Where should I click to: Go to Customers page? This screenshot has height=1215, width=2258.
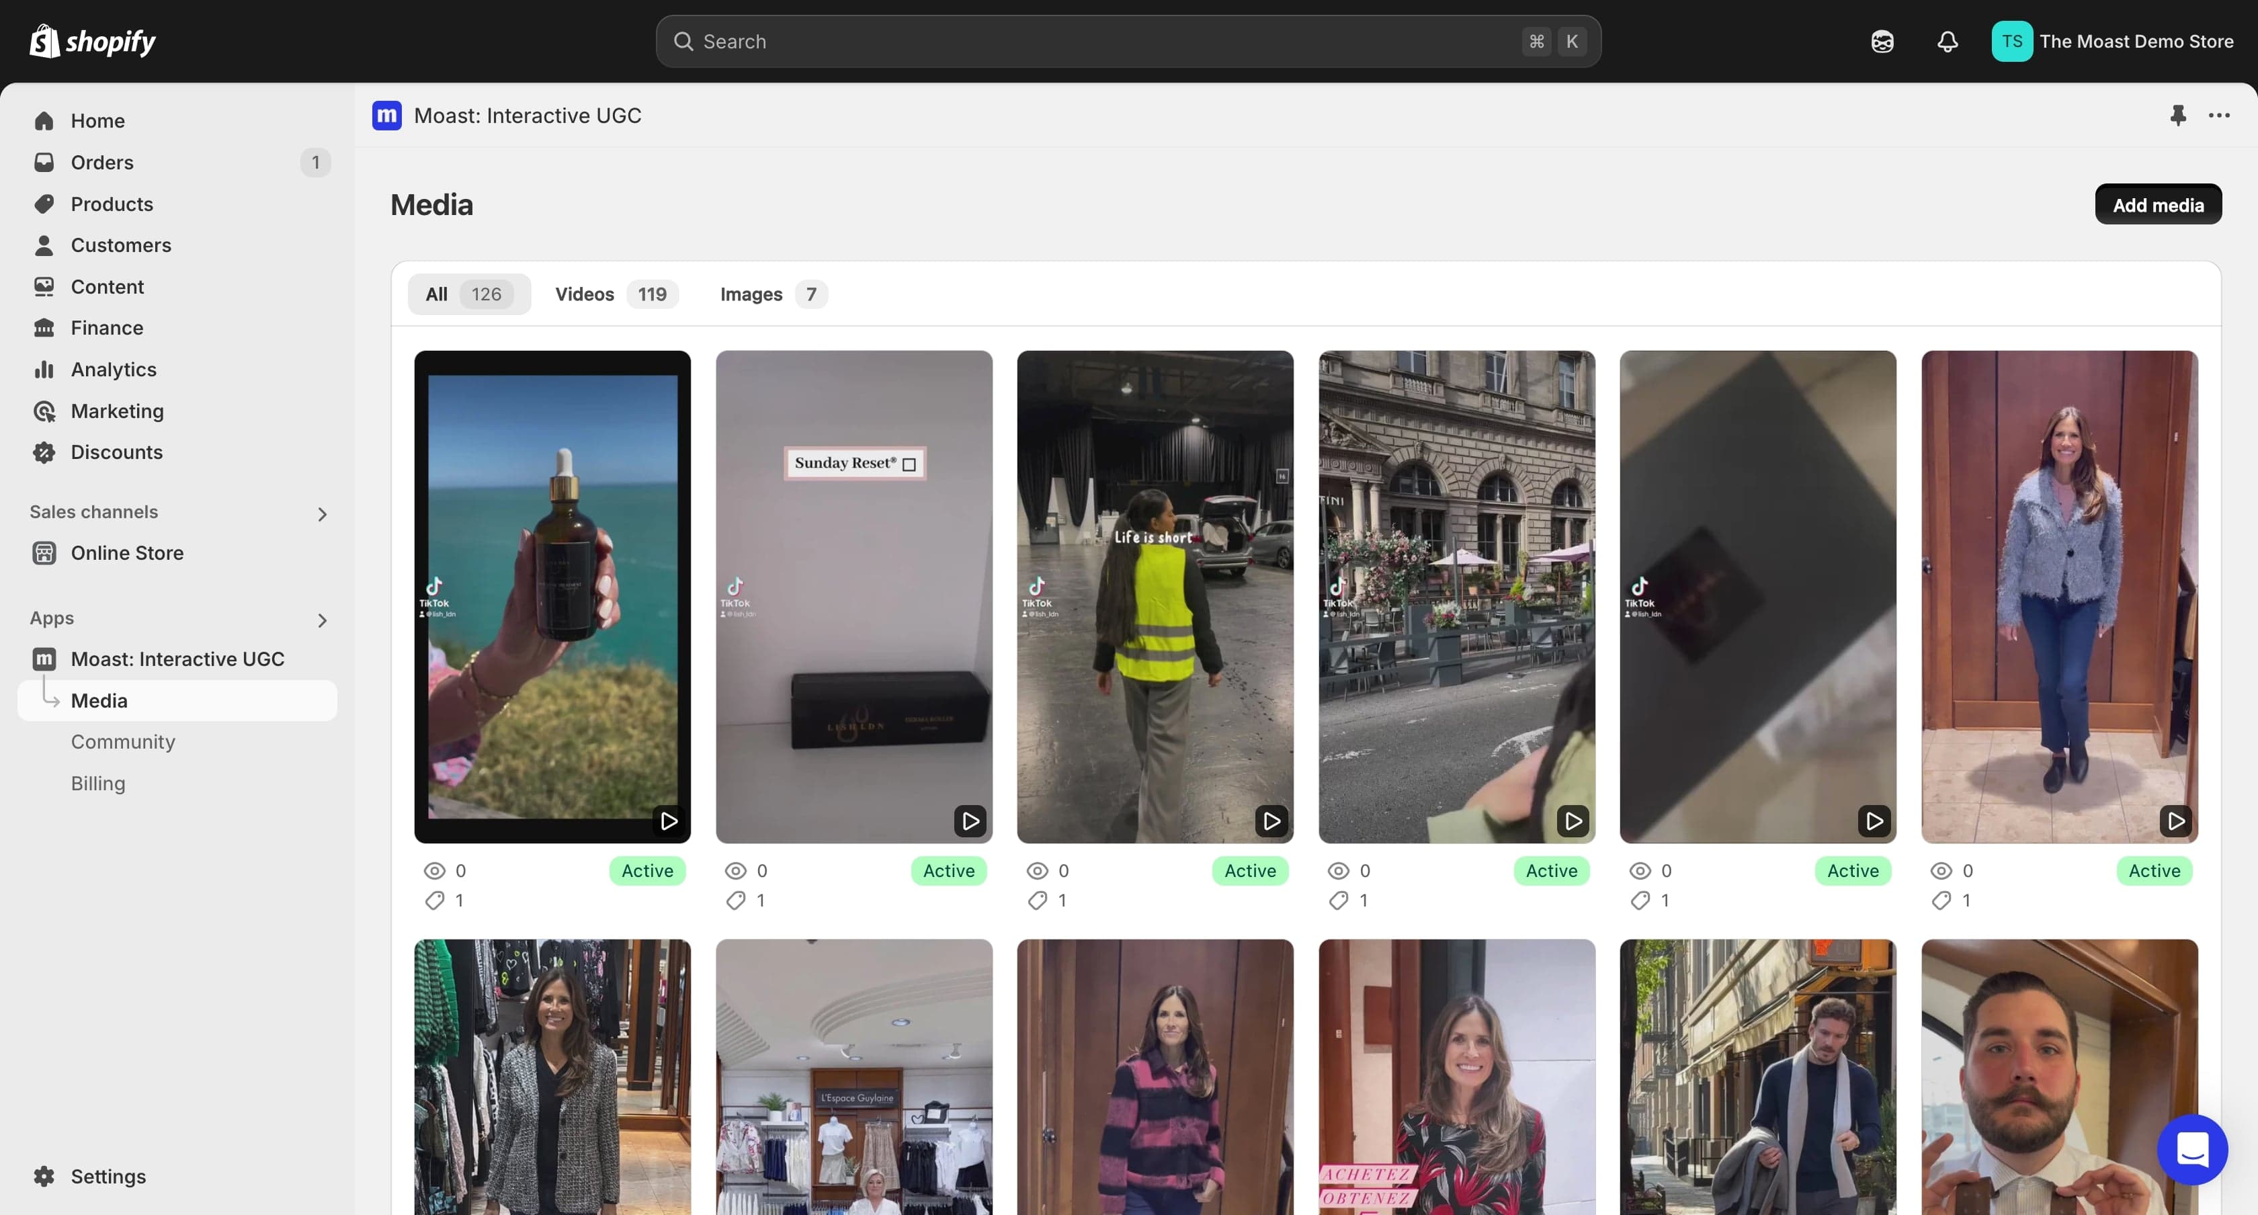coord(121,245)
